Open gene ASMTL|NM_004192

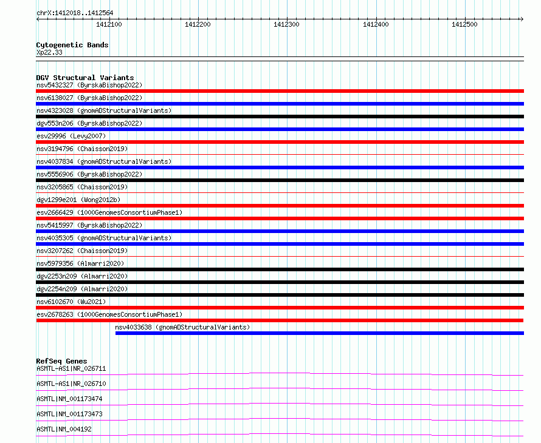(x=64, y=429)
